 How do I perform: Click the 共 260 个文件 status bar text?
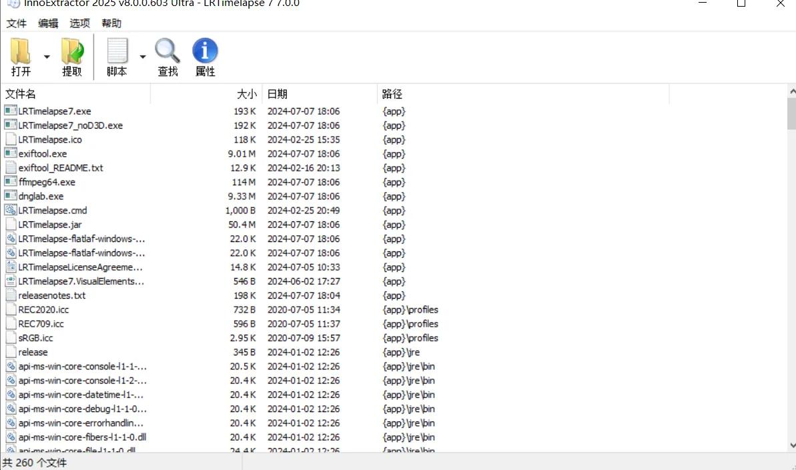point(35,463)
